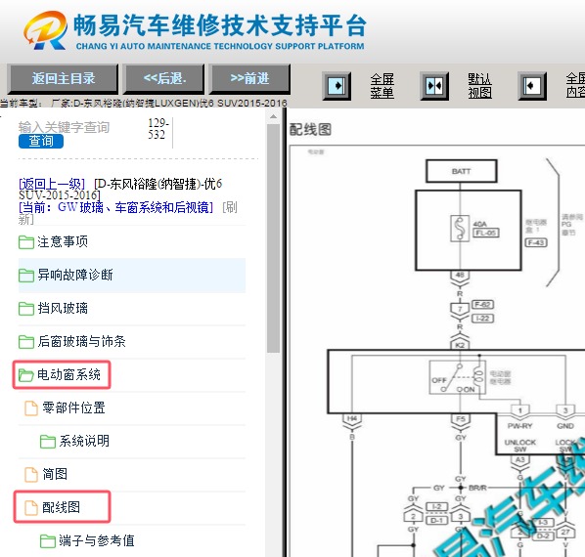This screenshot has height=557, width=585.
Task: Click the page icon beside 零部件位置
Action: [31, 407]
